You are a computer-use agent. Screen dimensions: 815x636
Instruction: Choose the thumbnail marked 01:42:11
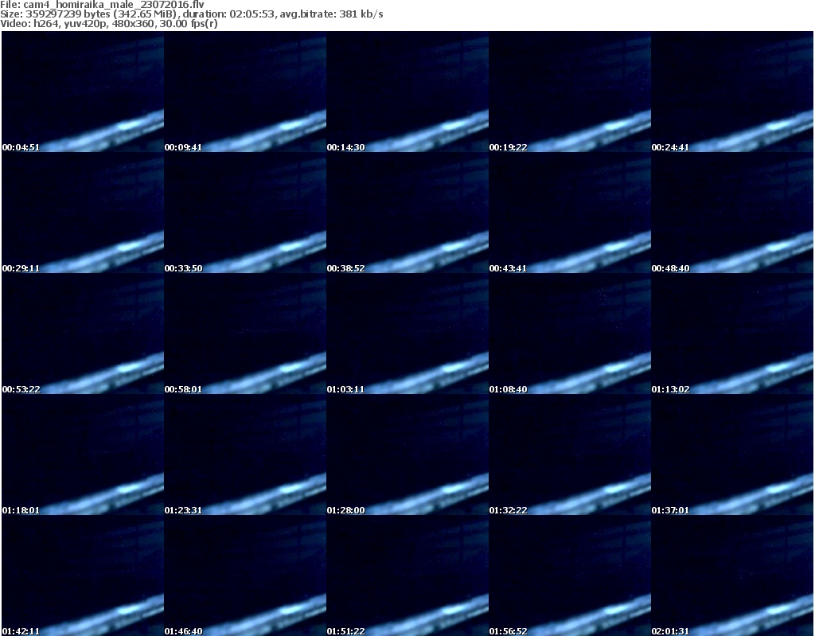pyautogui.click(x=83, y=576)
